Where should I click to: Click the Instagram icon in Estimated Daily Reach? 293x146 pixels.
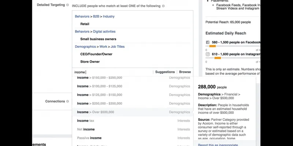pos(208,54)
